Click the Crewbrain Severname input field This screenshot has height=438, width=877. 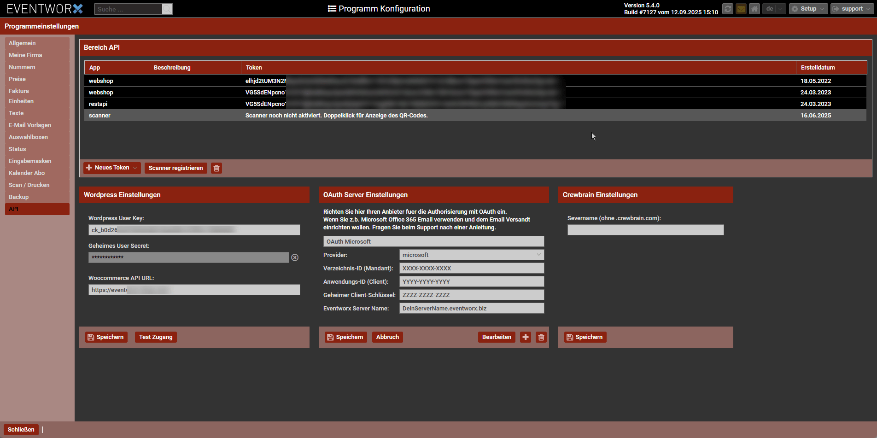645,230
